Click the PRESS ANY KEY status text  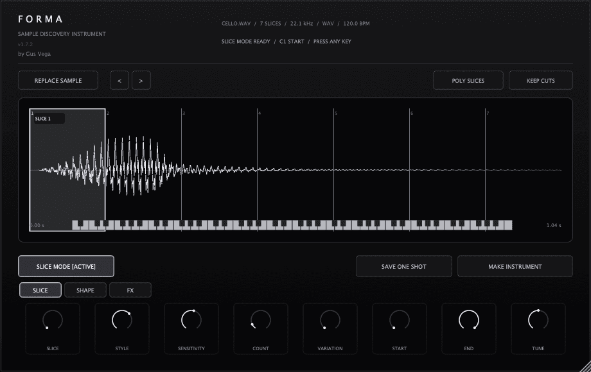click(x=332, y=42)
